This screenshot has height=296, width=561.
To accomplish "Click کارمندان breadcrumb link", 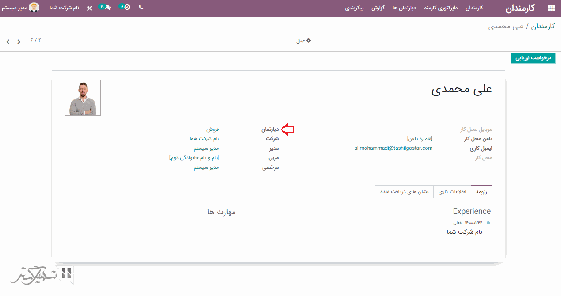I will click(543, 27).
